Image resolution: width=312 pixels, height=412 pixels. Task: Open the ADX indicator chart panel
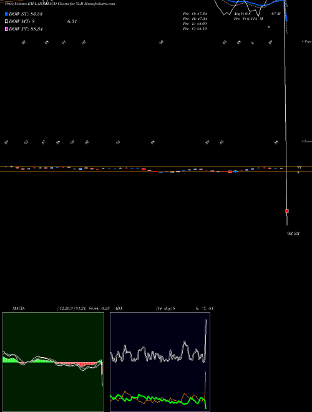tap(160, 362)
